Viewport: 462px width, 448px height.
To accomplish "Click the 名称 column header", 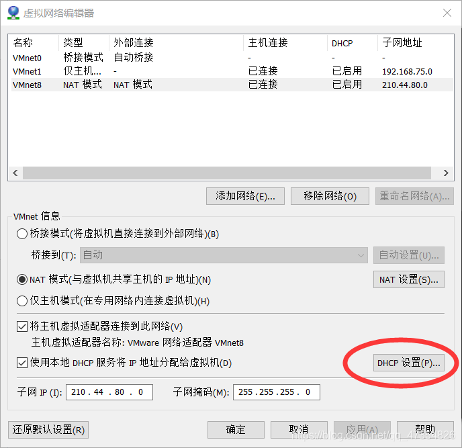I will 34,43.
